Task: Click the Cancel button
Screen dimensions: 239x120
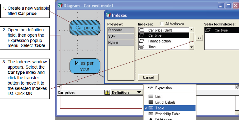Action: [148, 77]
